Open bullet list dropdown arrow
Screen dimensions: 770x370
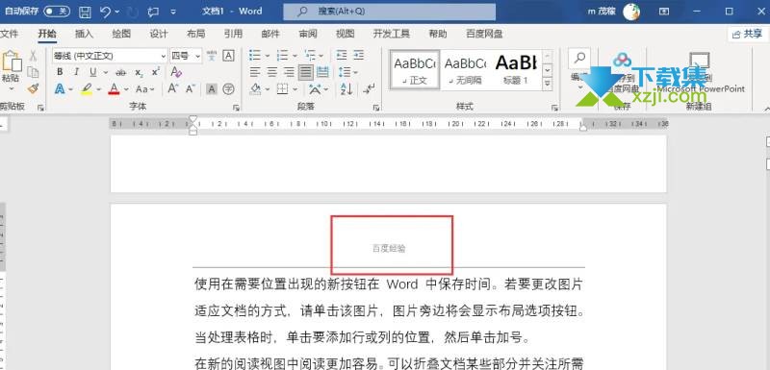(x=268, y=56)
